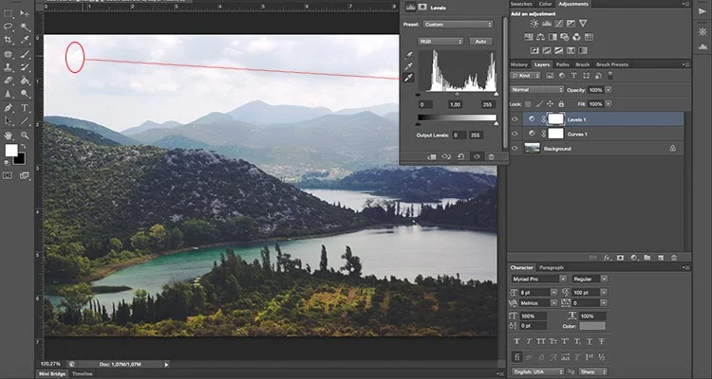This screenshot has width=712, height=379.
Task: Set the foreground color swatch
Action: (10, 151)
